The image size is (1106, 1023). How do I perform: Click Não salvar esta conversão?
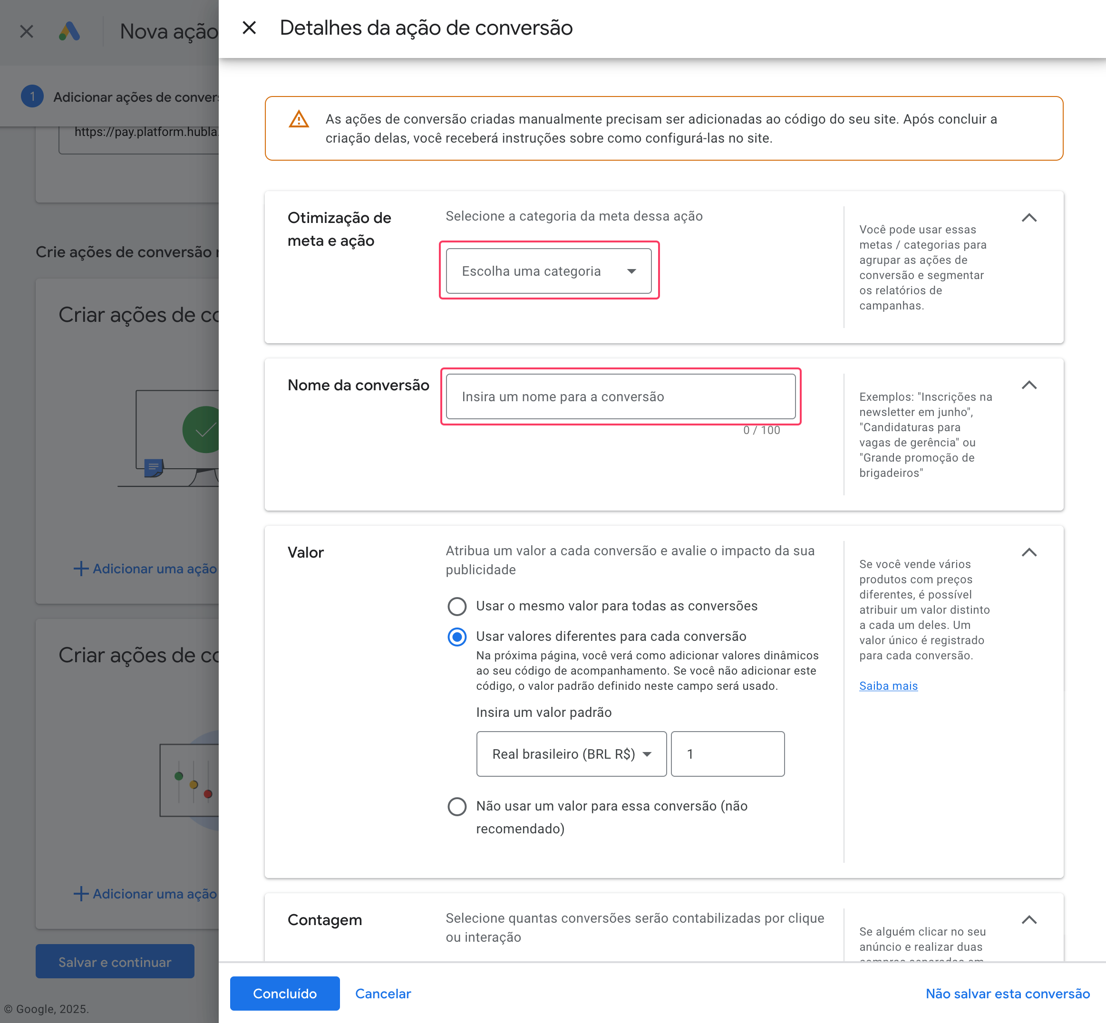(1007, 994)
